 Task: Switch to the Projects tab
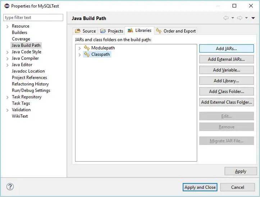click(111, 31)
